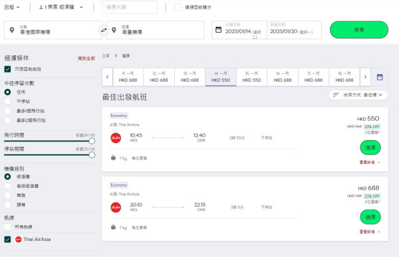Select the 11 January HKD 688 date tab
The height and width of the screenshot is (257, 399).
tap(128, 77)
